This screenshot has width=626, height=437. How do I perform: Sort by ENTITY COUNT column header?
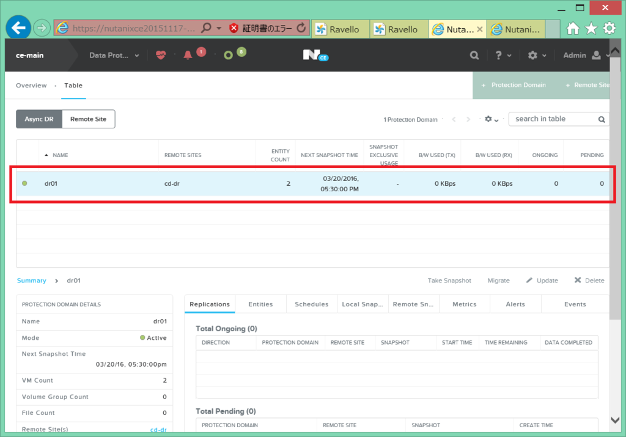point(280,155)
